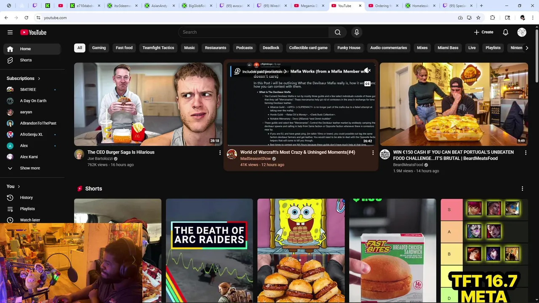Select the Music filter chip
Image resolution: width=539 pixels, height=303 pixels.
[189, 48]
